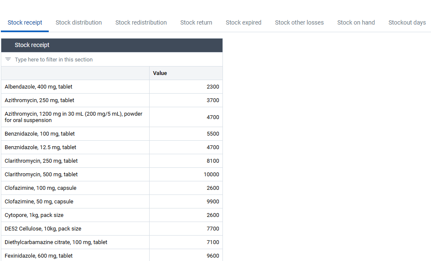Edit Azithromycin 250 mg tablet value
The image size is (431, 261).
coord(186,100)
